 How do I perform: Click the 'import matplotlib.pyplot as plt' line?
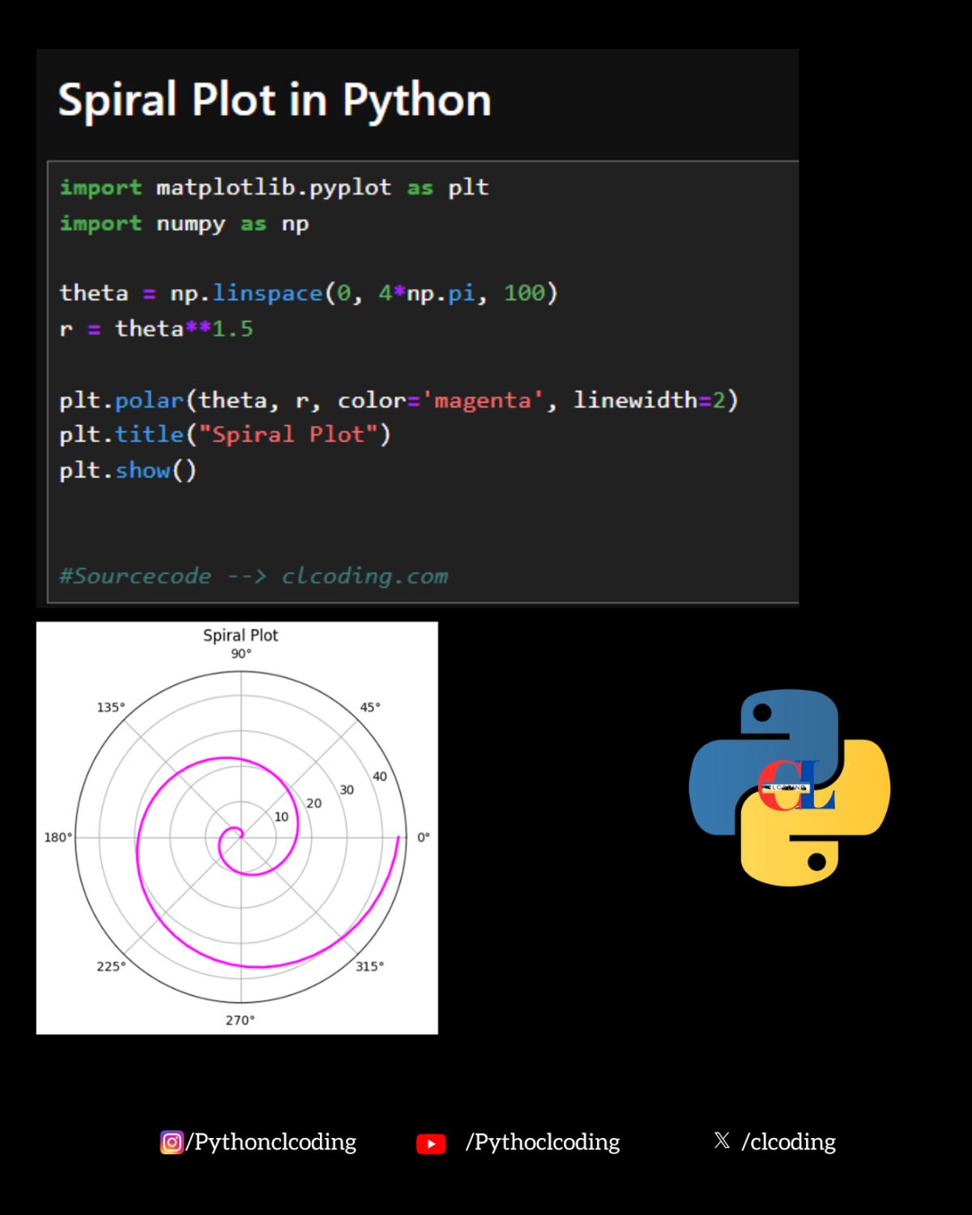[274, 188]
